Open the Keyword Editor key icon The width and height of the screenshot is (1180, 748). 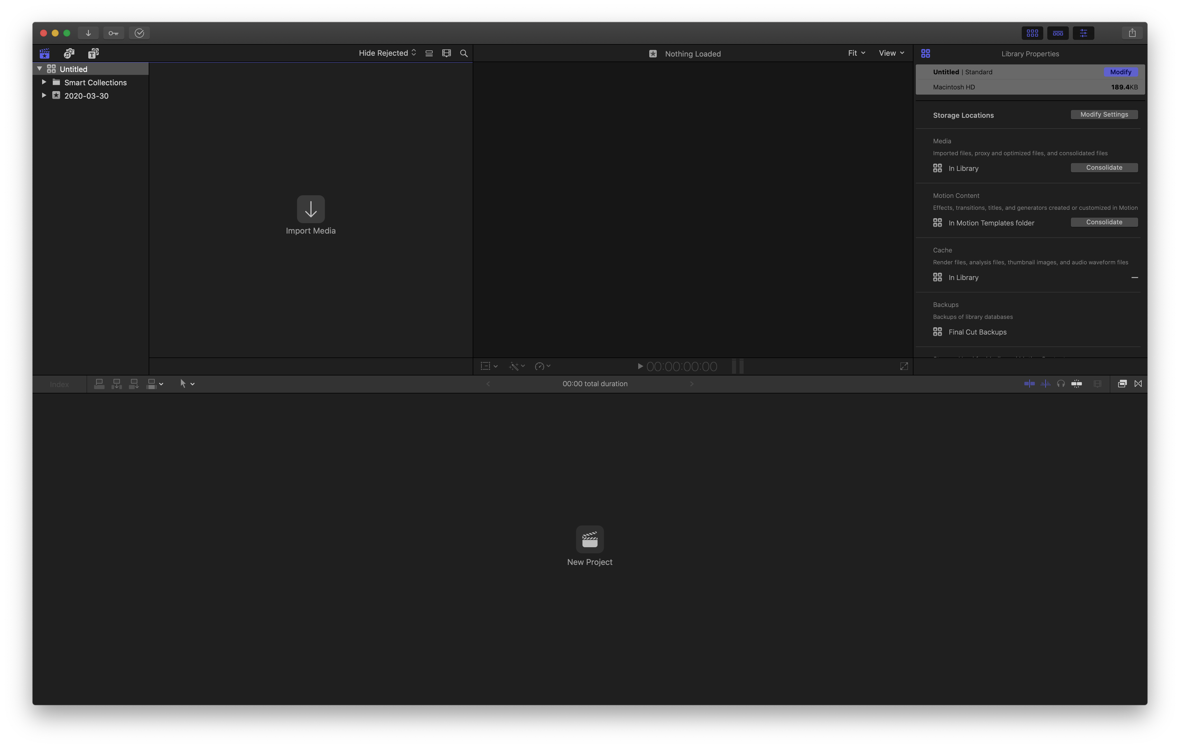coord(113,33)
